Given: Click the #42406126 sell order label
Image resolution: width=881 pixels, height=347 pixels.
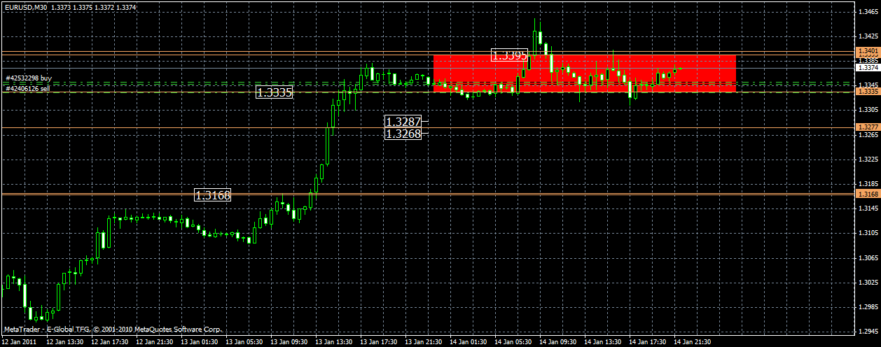Looking at the screenshot, I should tap(29, 88).
